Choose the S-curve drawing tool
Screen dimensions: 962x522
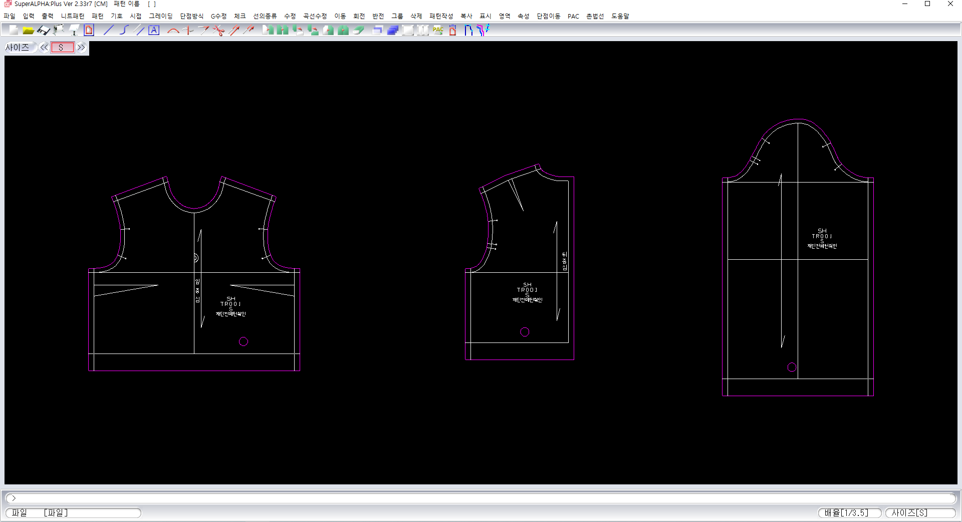point(124,30)
